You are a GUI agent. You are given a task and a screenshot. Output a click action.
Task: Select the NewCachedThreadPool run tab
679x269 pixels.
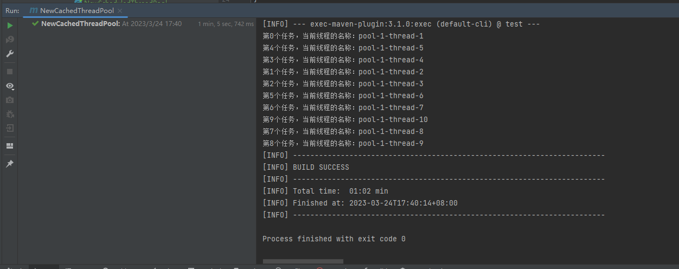(76, 10)
